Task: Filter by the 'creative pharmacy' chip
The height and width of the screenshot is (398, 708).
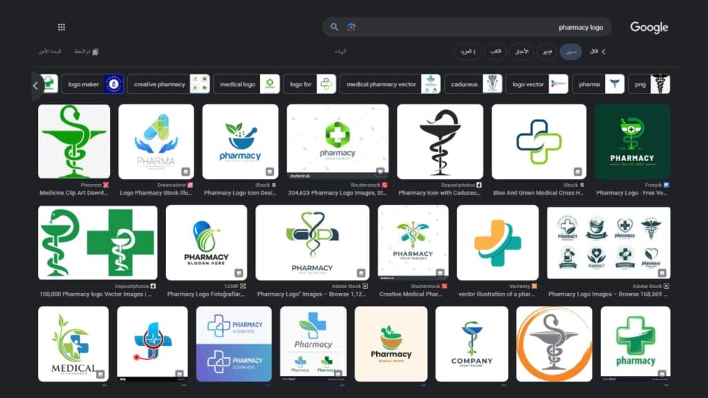Action: (169, 84)
